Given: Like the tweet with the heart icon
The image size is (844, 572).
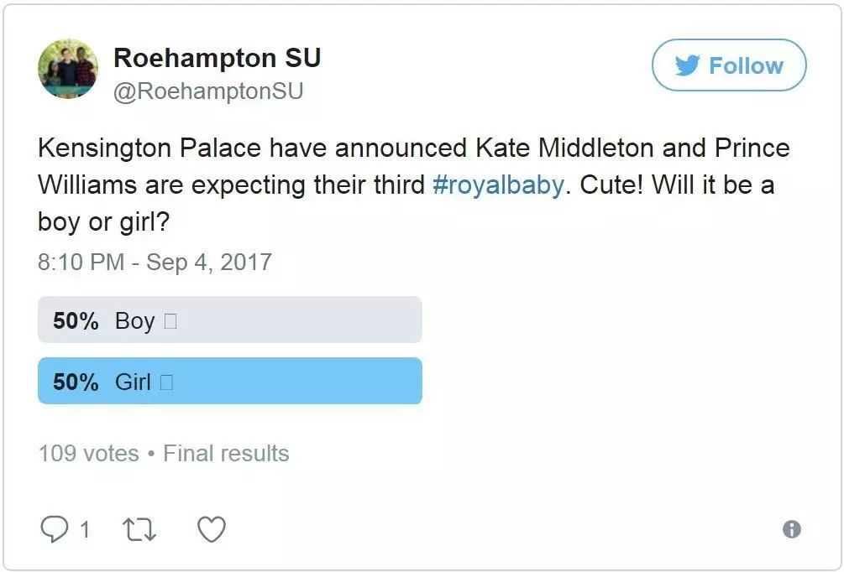Looking at the screenshot, I should [x=211, y=528].
